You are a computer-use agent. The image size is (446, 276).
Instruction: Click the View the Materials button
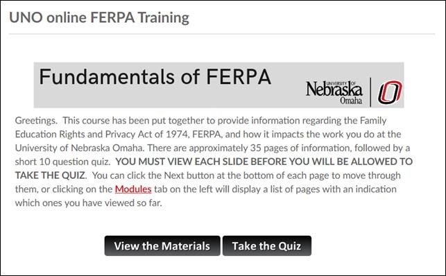(162, 246)
